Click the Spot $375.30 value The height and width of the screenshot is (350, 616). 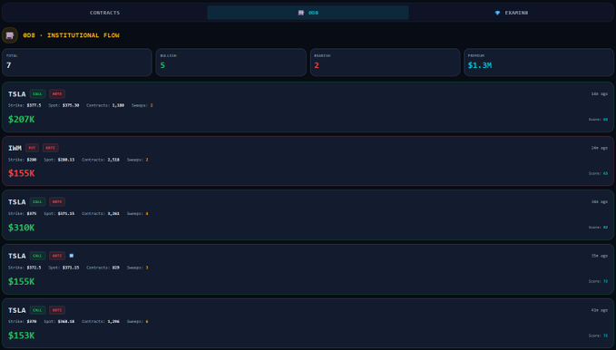pyautogui.click(x=71, y=105)
